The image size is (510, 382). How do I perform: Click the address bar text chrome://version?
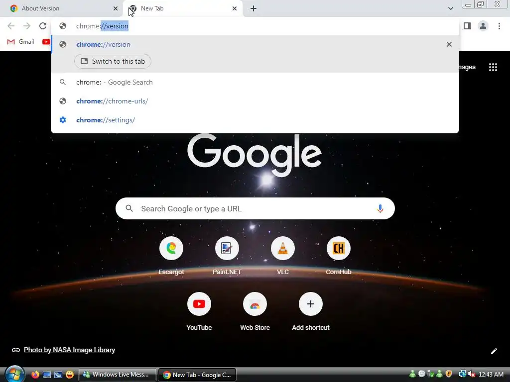click(102, 26)
